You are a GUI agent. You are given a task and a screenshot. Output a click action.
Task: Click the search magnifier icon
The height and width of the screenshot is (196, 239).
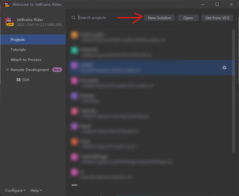pyautogui.click(x=74, y=18)
